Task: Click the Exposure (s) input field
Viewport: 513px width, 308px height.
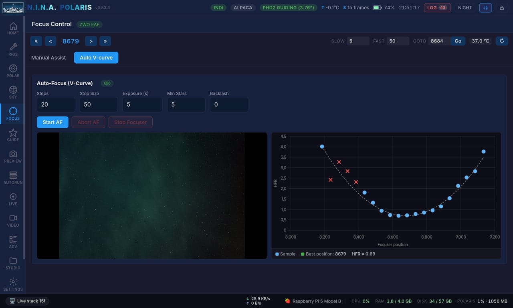Action: pyautogui.click(x=142, y=105)
